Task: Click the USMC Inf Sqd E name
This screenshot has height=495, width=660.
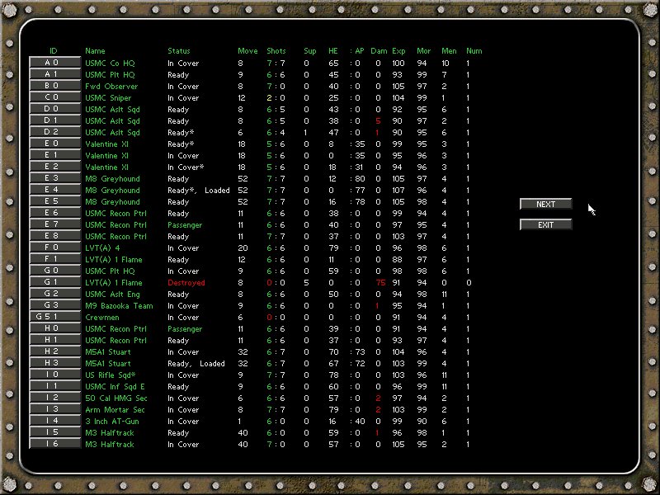Action: point(115,387)
